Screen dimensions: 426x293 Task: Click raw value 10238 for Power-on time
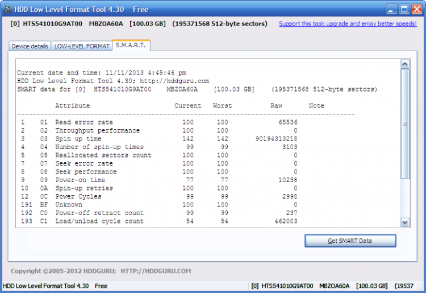(x=288, y=180)
